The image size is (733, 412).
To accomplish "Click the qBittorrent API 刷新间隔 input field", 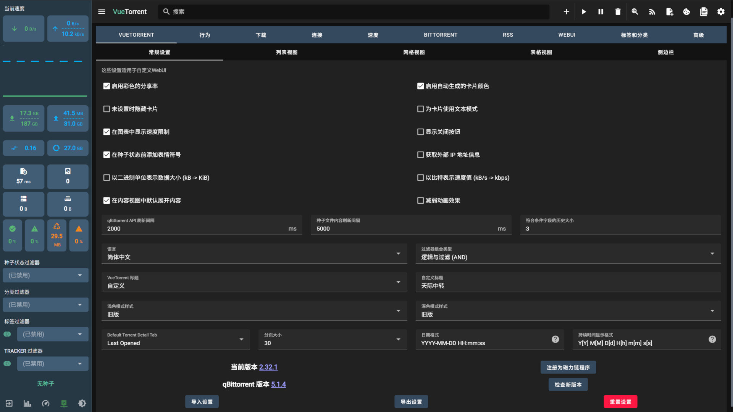I will point(195,229).
